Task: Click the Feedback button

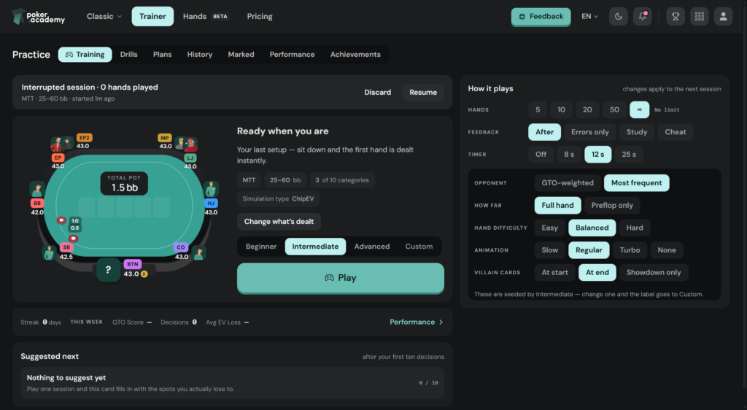Action: (x=541, y=17)
